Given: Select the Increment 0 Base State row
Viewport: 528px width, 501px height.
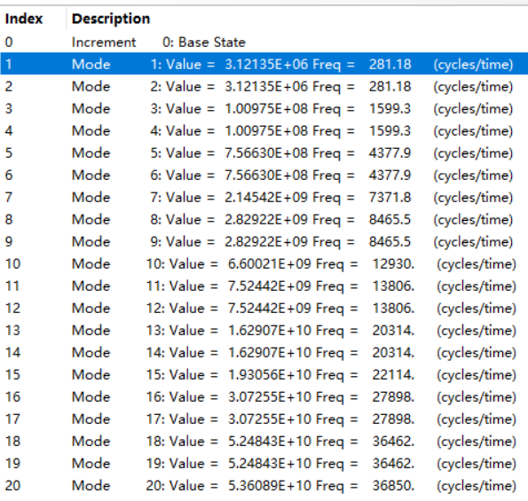Looking at the screenshot, I should (x=264, y=42).
